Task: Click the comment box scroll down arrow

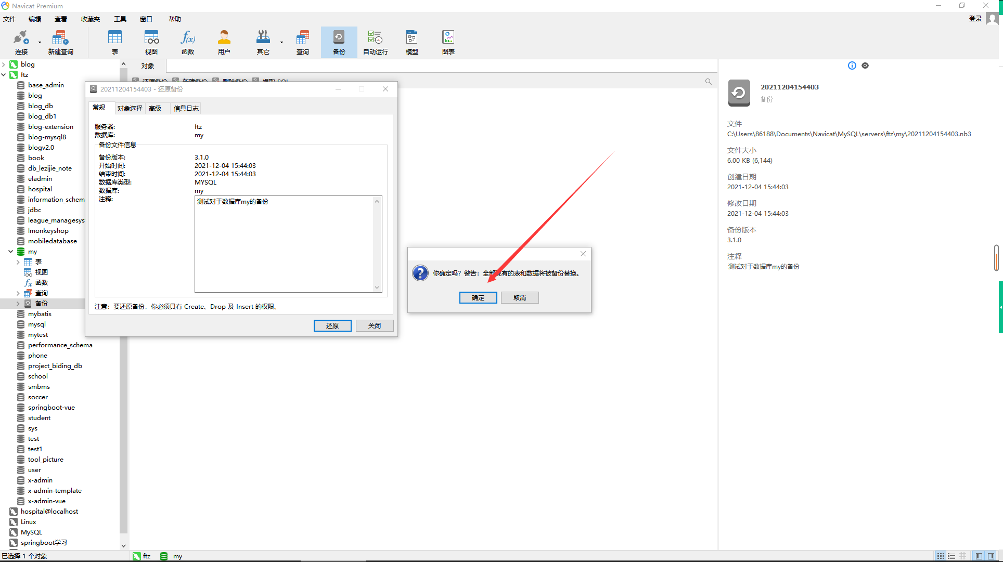Action: pyautogui.click(x=377, y=287)
